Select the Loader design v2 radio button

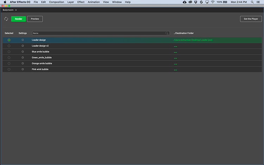tap(9, 46)
